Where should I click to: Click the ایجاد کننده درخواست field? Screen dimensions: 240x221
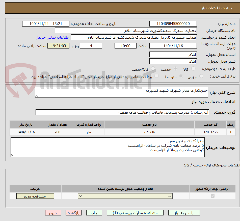134,38
